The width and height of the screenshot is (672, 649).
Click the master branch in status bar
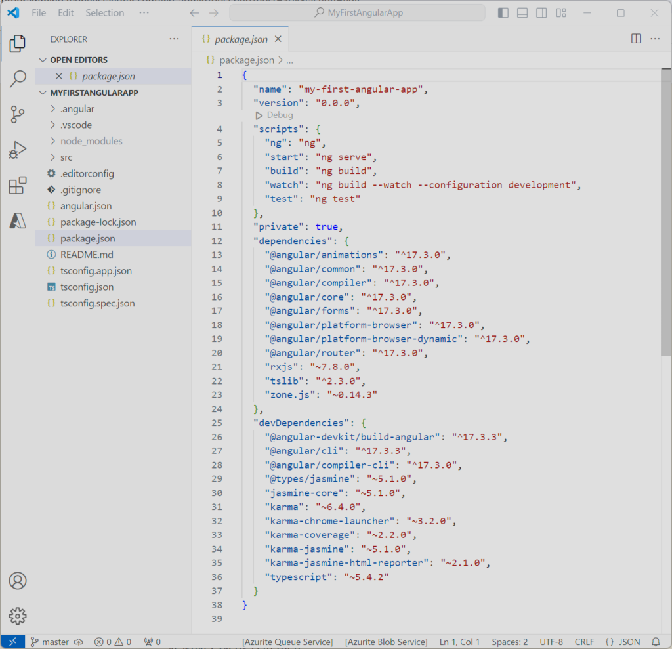[x=55, y=642]
